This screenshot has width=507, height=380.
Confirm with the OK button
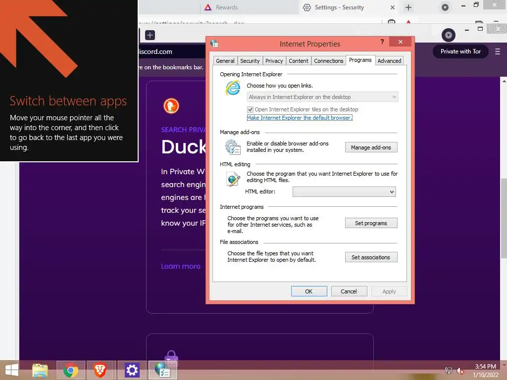click(309, 291)
